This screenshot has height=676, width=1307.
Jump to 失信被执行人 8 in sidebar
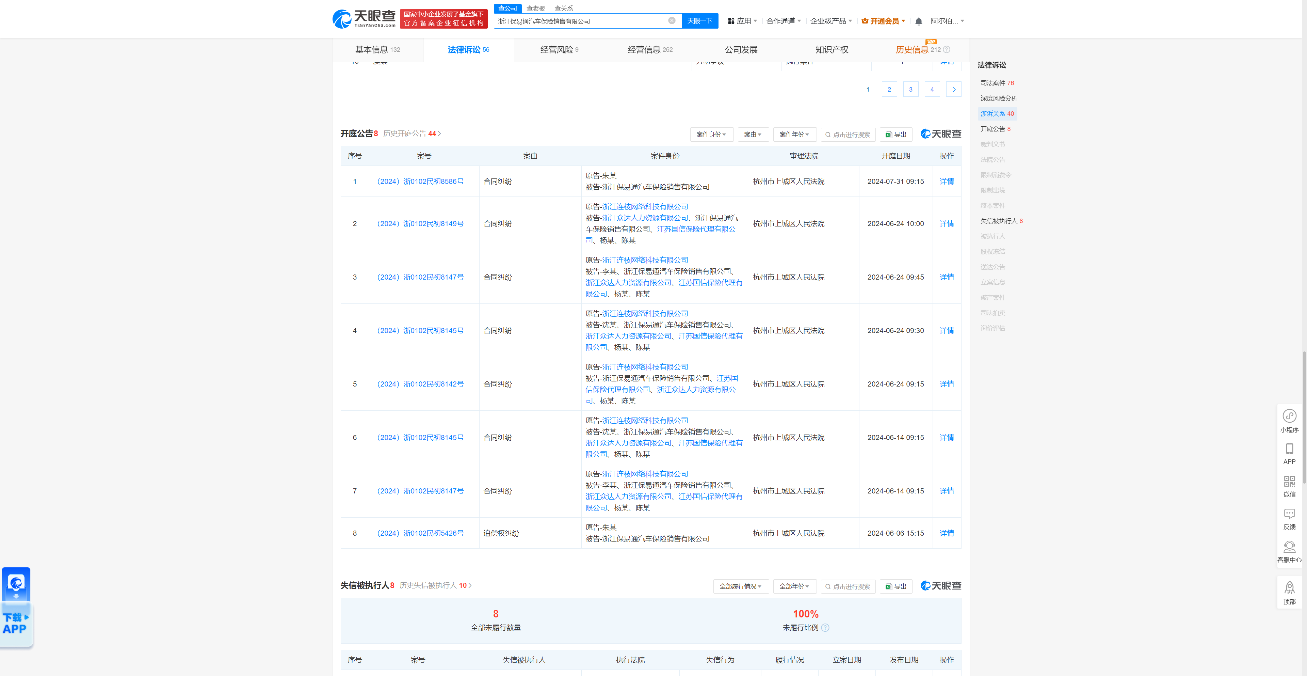(1001, 221)
